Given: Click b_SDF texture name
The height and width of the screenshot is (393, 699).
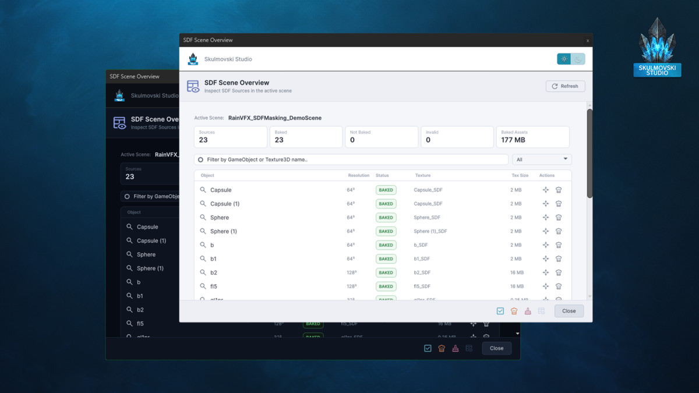Looking at the screenshot, I should pos(421,245).
